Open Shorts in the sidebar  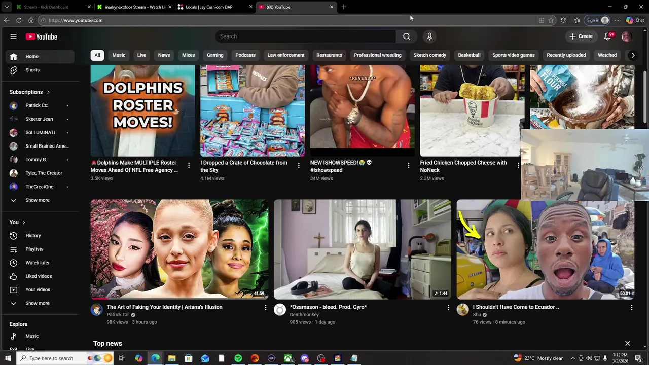(41, 70)
